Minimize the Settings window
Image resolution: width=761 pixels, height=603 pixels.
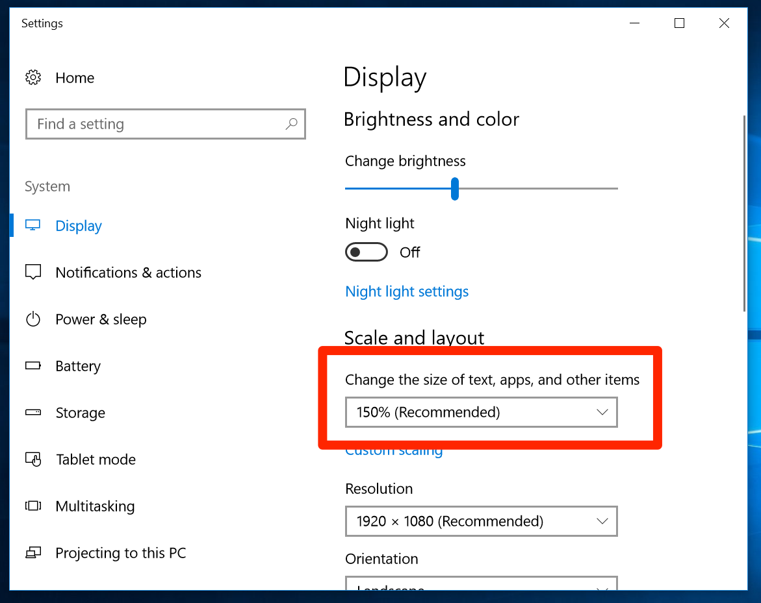tap(634, 23)
